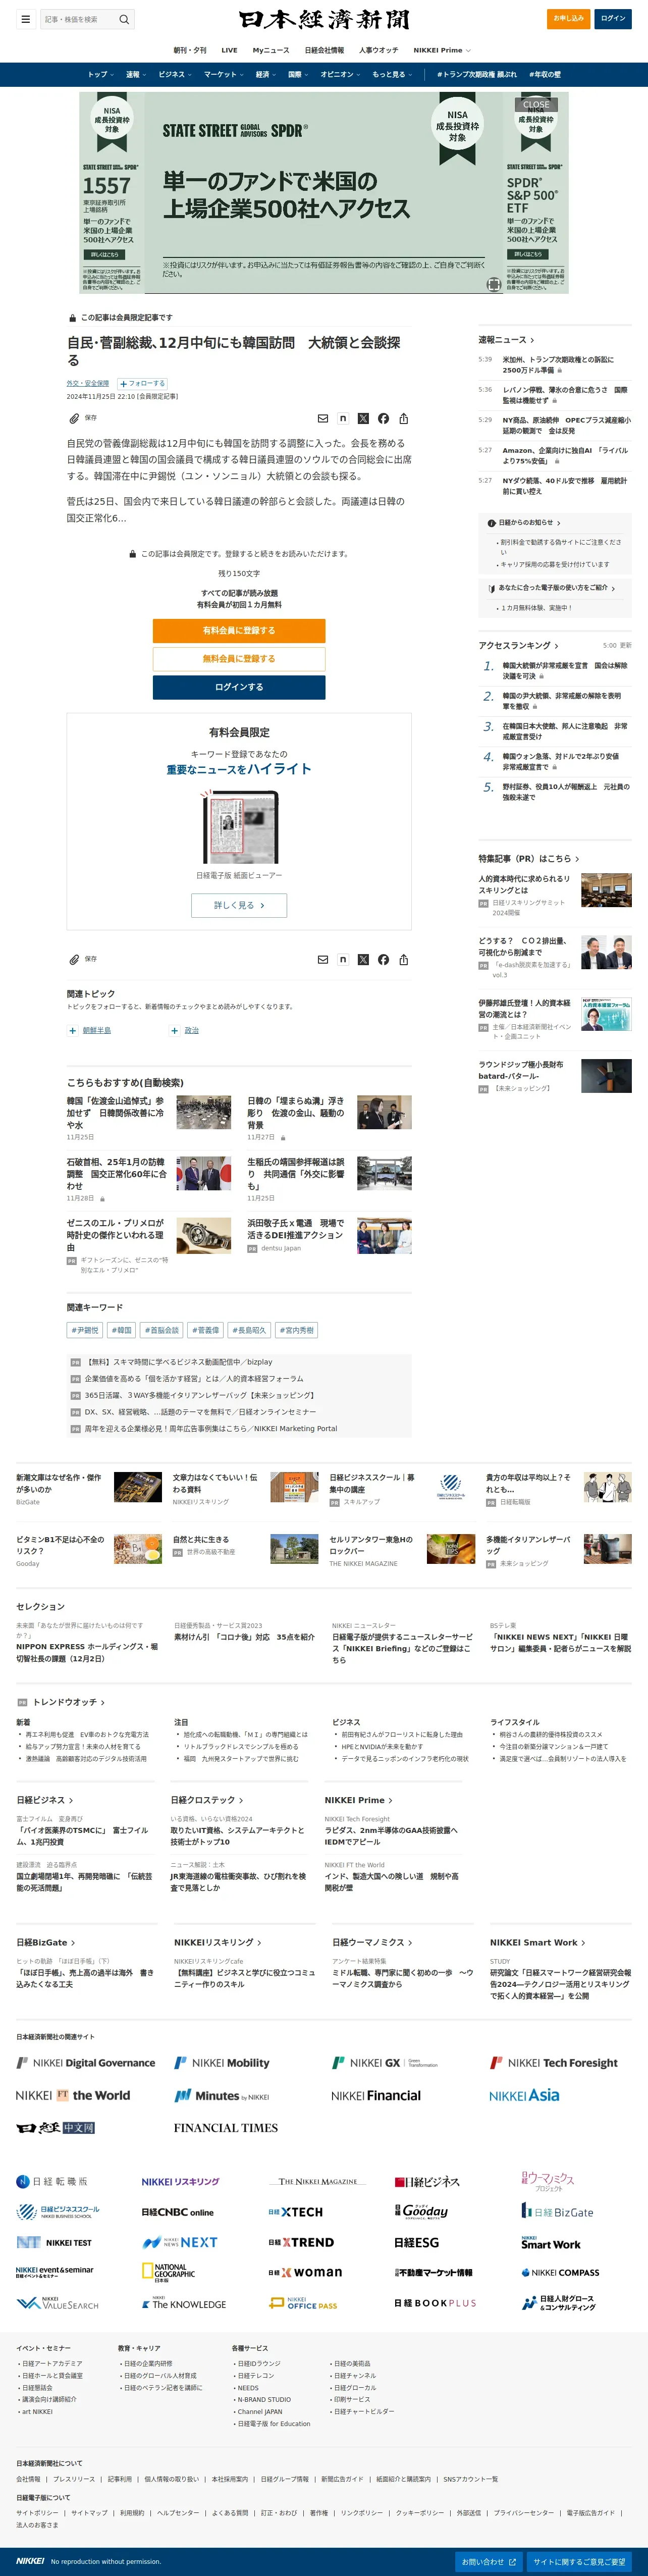The image size is (648, 2576).
Task: Toggle follow plus for 政治
Action: point(175,1030)
